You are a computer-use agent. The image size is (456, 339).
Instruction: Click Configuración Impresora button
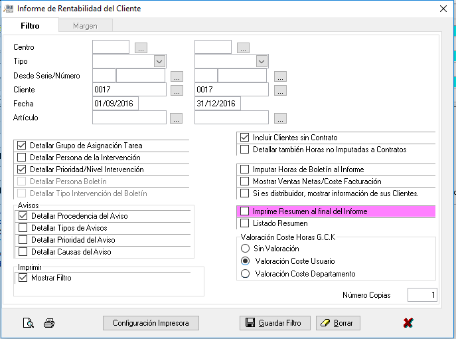(151, 323)
